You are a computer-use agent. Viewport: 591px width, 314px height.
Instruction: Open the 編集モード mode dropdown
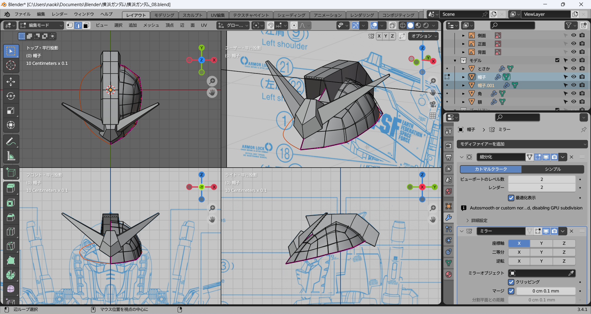(41, 25)
